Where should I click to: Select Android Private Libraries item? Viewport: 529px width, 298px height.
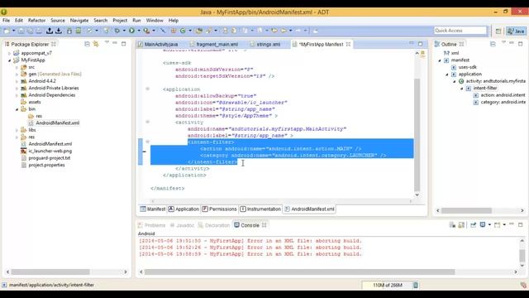(x=53, y=88)
